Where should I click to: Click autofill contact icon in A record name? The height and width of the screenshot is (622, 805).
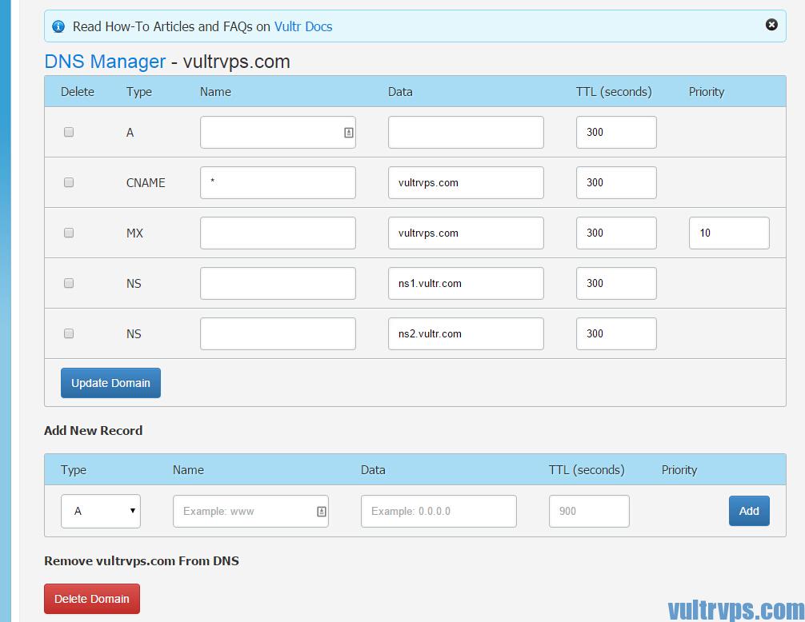point(349,133)
